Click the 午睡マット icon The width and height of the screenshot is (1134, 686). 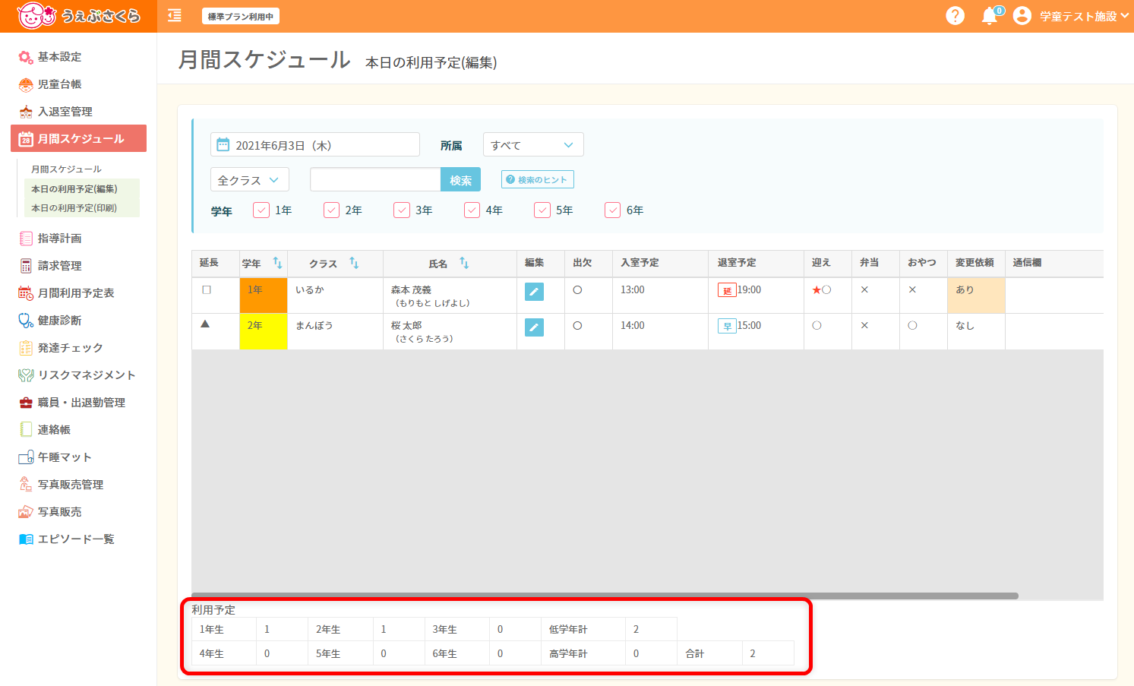tap(26, 457)
